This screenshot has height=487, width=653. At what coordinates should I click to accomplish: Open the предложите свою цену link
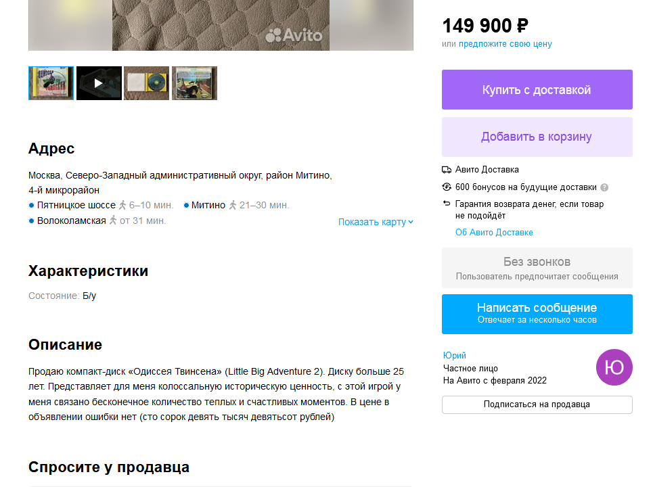point(505,44)
